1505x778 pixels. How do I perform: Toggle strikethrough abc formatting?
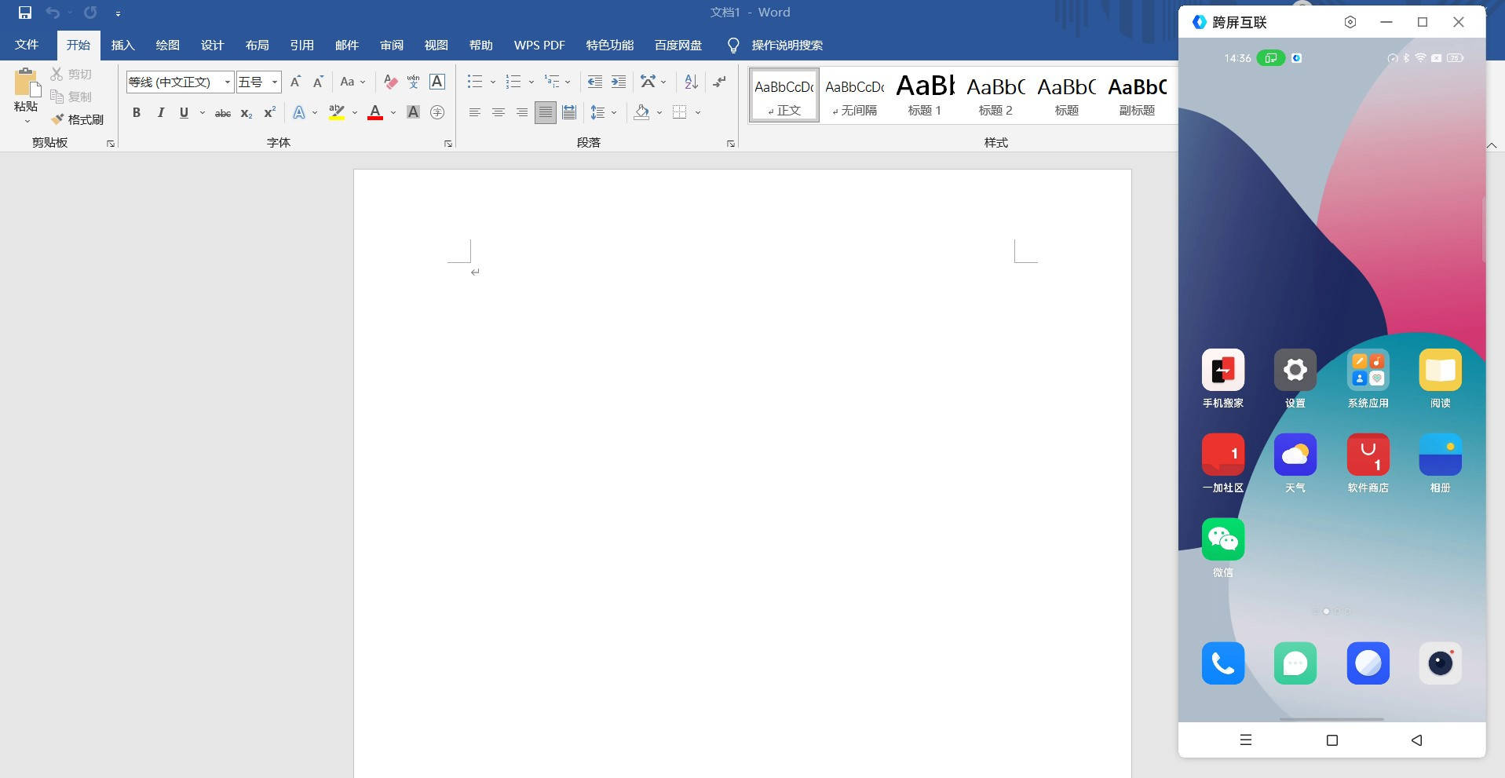(x=223, y=113)
